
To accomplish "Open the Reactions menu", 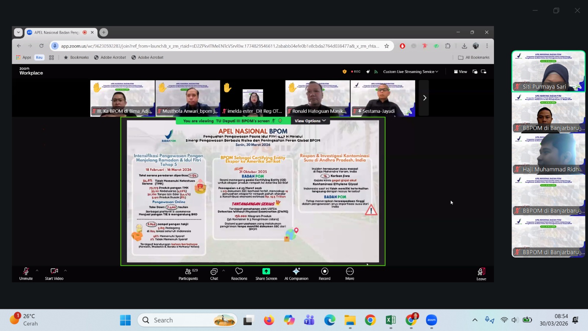I will click(239, 274).
